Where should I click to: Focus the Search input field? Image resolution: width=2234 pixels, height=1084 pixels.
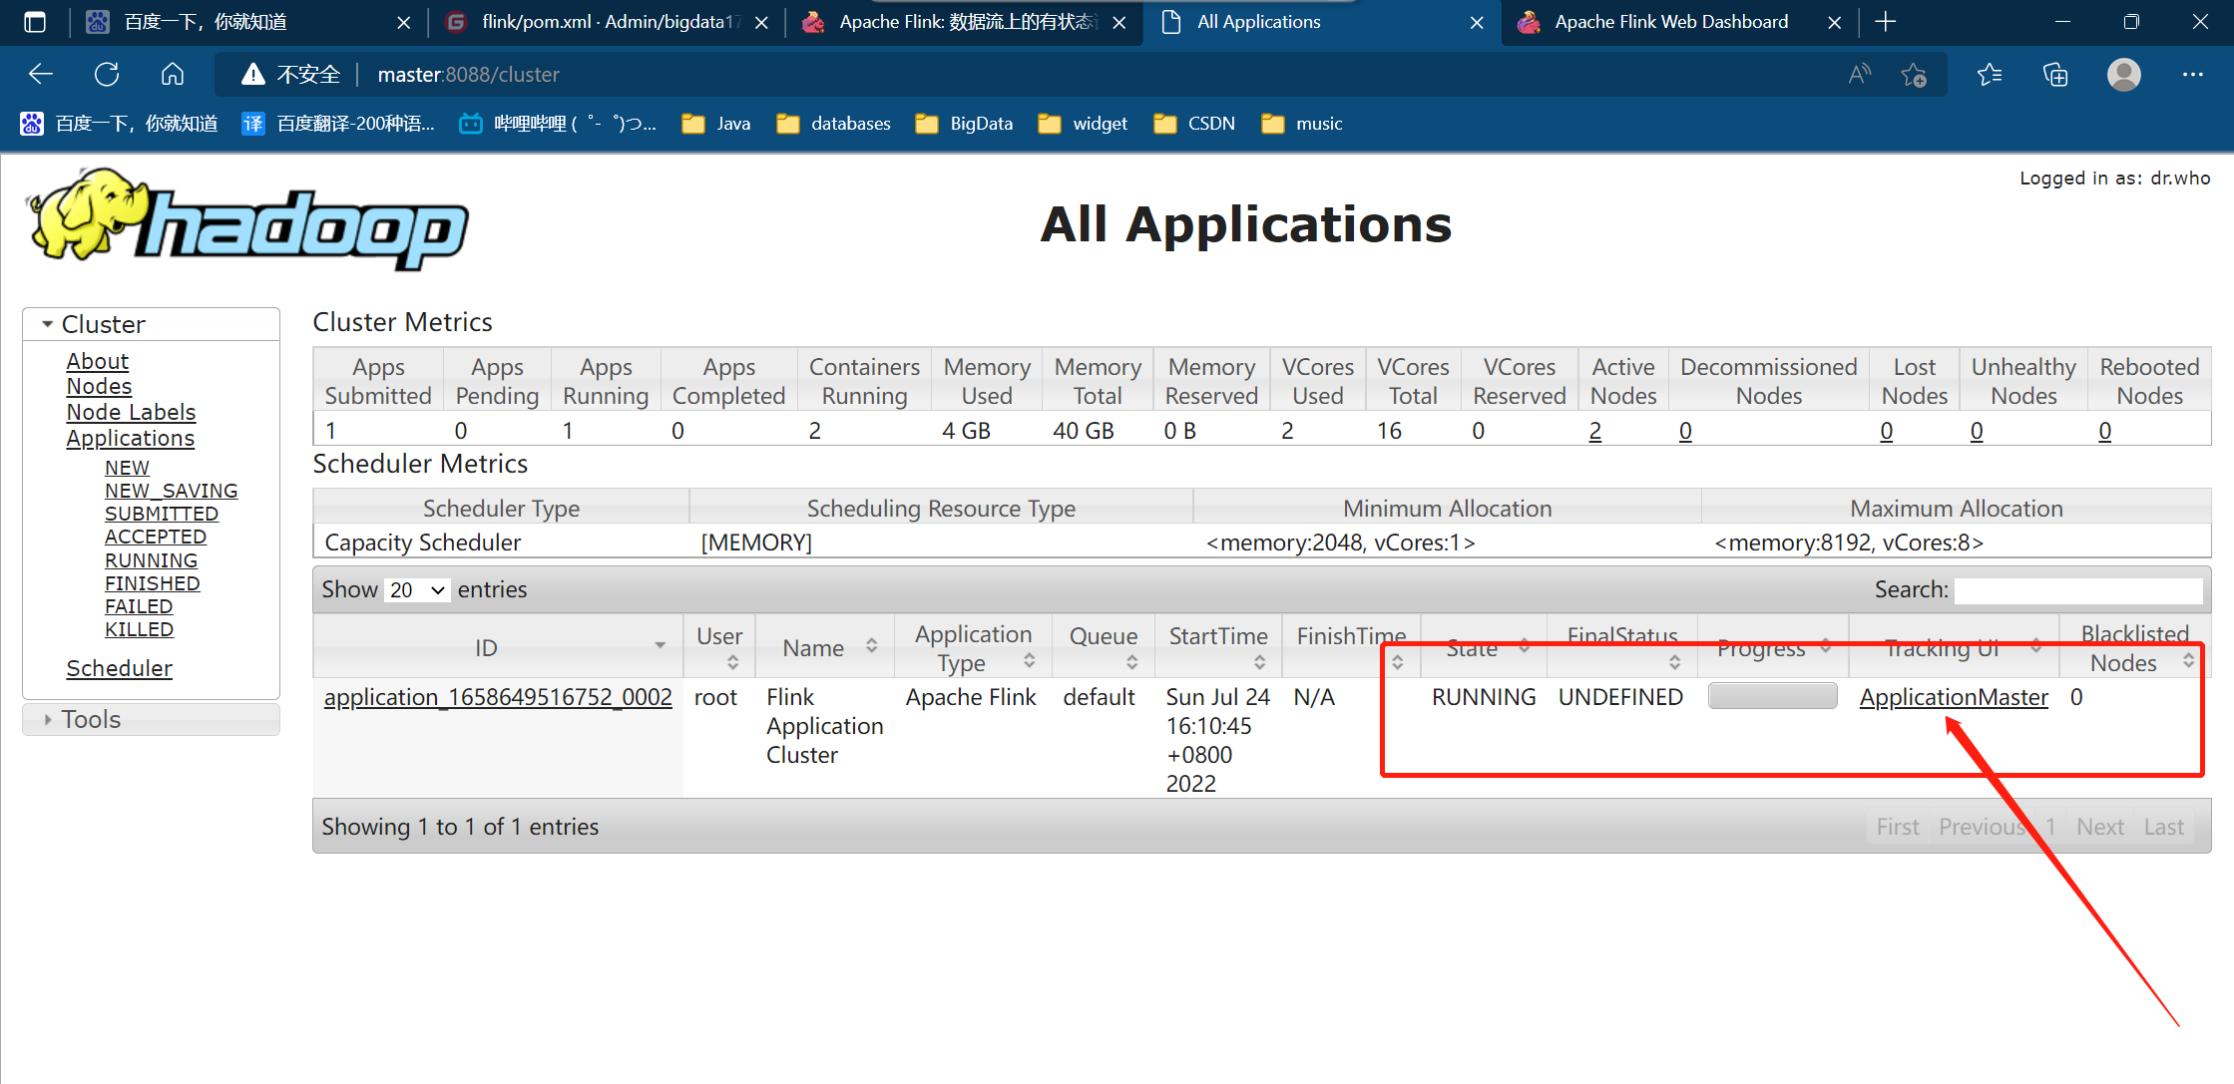(2077, 590)
